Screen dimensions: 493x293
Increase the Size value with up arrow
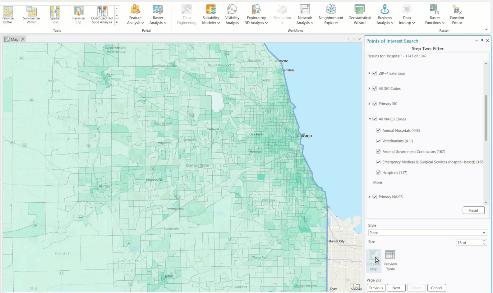[x=484, y=241]
